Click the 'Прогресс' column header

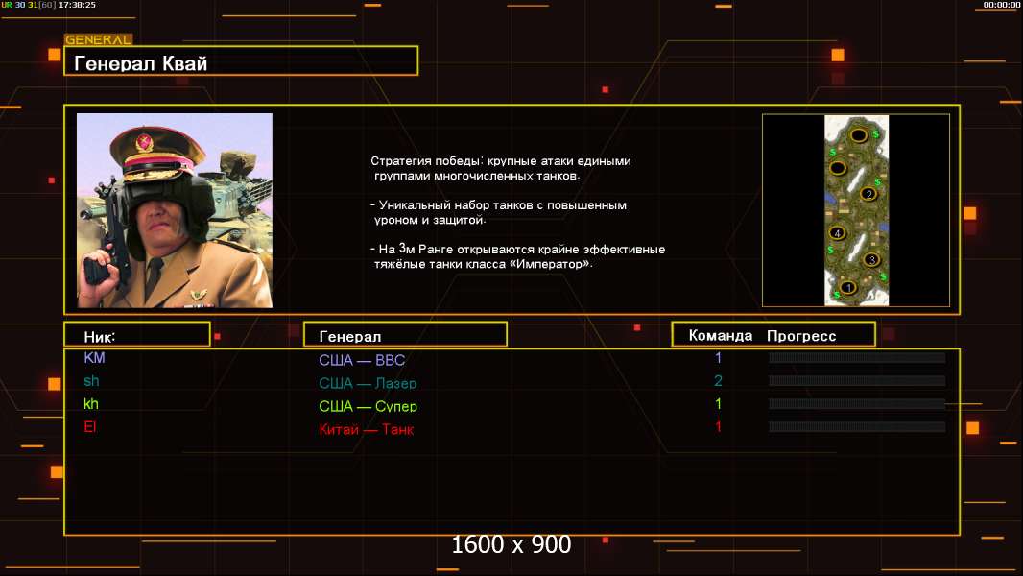coord(801,336)
